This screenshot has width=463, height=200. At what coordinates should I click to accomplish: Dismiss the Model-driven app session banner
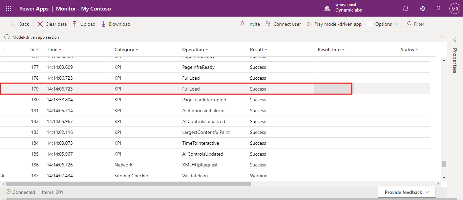tap(441, 37)
